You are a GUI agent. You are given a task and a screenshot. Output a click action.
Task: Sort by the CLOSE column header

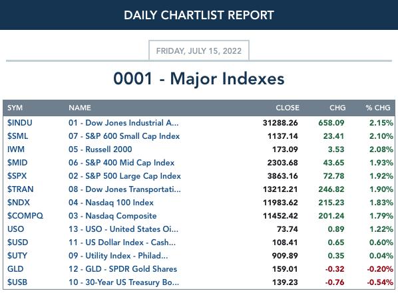(x=288, y=108)
